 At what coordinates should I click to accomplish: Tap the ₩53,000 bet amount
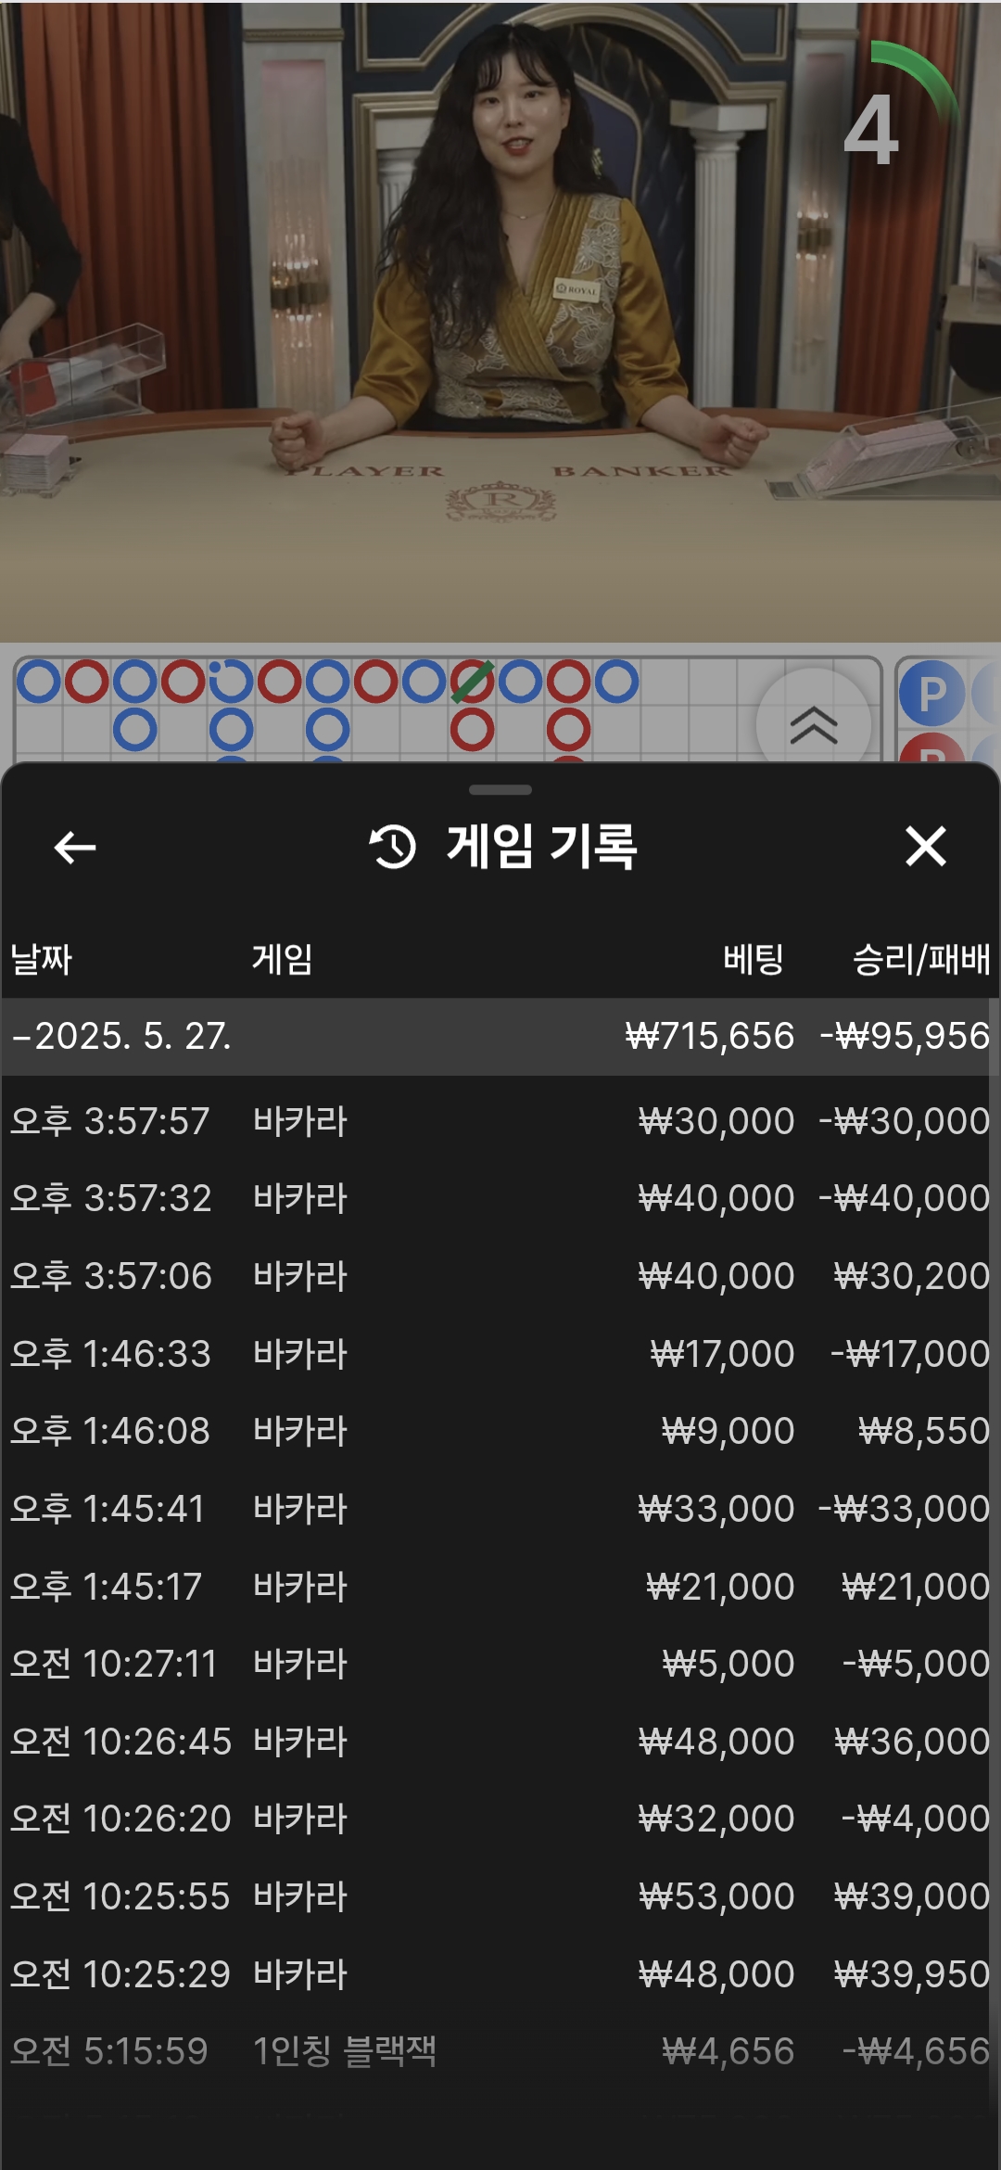pyautogui.click(x=716, y=1896)
